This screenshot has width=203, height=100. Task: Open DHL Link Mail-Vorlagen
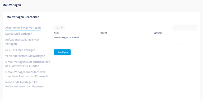coord(20,50)
